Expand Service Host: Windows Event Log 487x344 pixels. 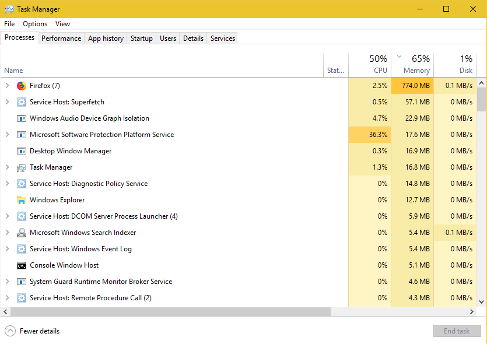[x=8, y=249]
